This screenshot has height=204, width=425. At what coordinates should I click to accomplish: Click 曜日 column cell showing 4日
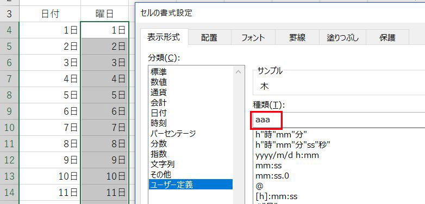pyautogui.click(x=105, y=78)
